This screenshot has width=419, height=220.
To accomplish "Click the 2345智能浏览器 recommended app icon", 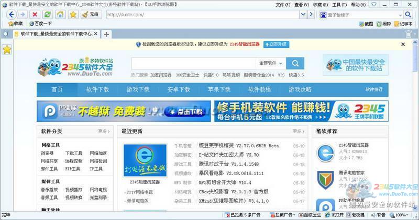I will pyautogui.click(x=325, y=153).
